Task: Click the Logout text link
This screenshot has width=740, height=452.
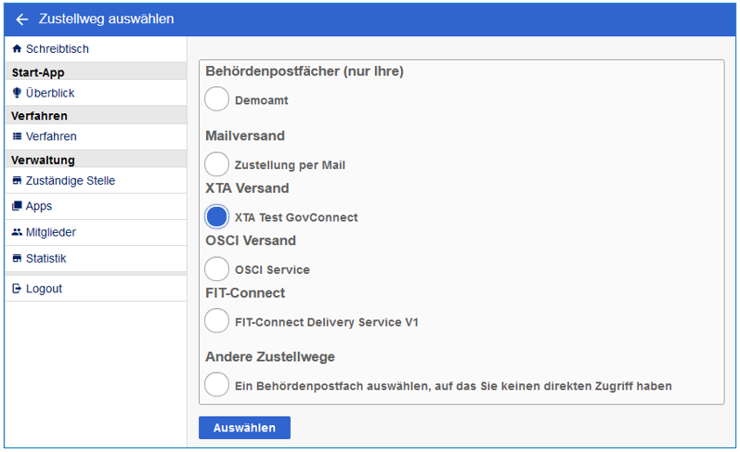Action: point(44,289)
